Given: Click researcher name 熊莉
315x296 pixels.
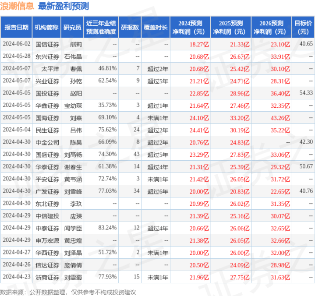Looking at the screenshot, I should pyautogui.click(x=76, y=44).
